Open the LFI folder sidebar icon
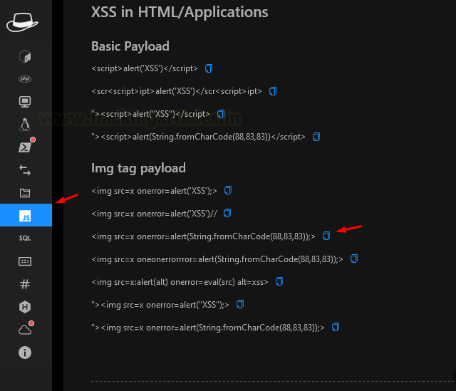This screenshot has height=391, width=456. pyautogui.click(x=25, y=193)
